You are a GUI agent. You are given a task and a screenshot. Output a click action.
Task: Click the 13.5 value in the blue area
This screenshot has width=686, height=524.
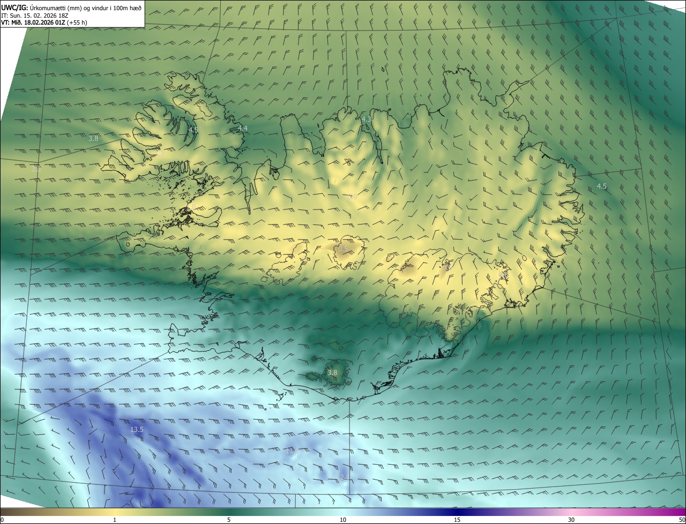point(137,430)
